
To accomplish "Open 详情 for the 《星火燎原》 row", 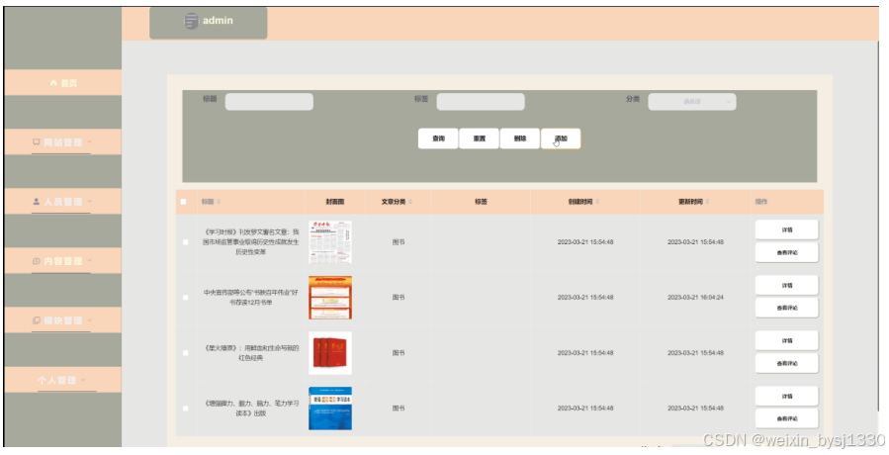I will 787,341.
